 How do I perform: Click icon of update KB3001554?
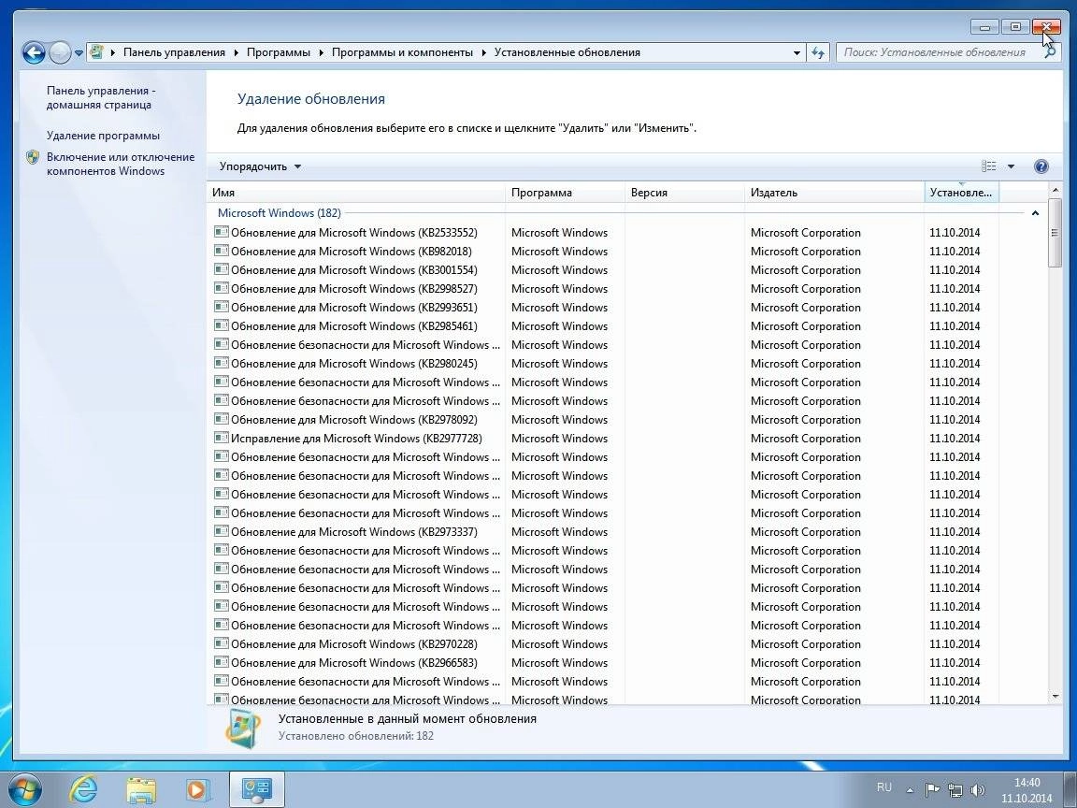(x=222, y=269)
